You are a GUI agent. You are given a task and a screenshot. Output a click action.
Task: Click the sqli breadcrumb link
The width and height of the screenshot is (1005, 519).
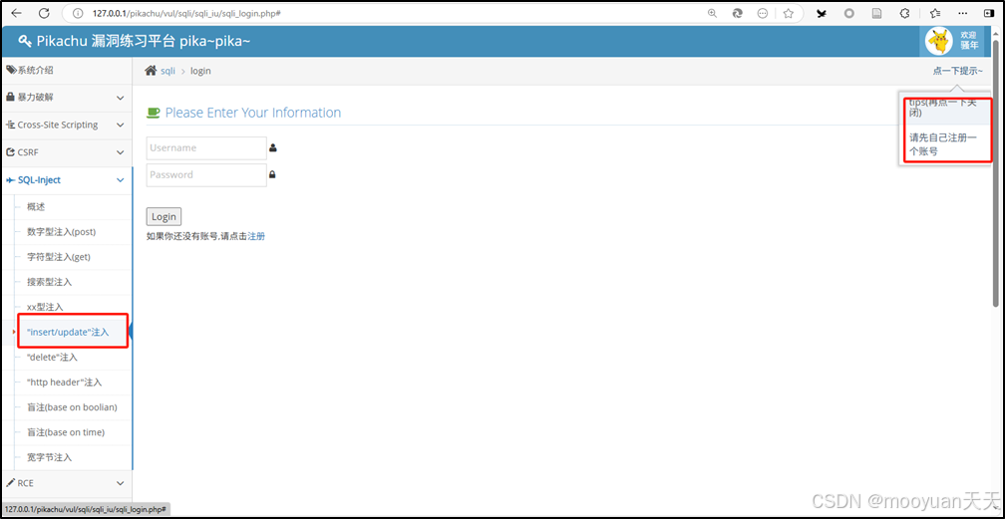coord(167,71)
